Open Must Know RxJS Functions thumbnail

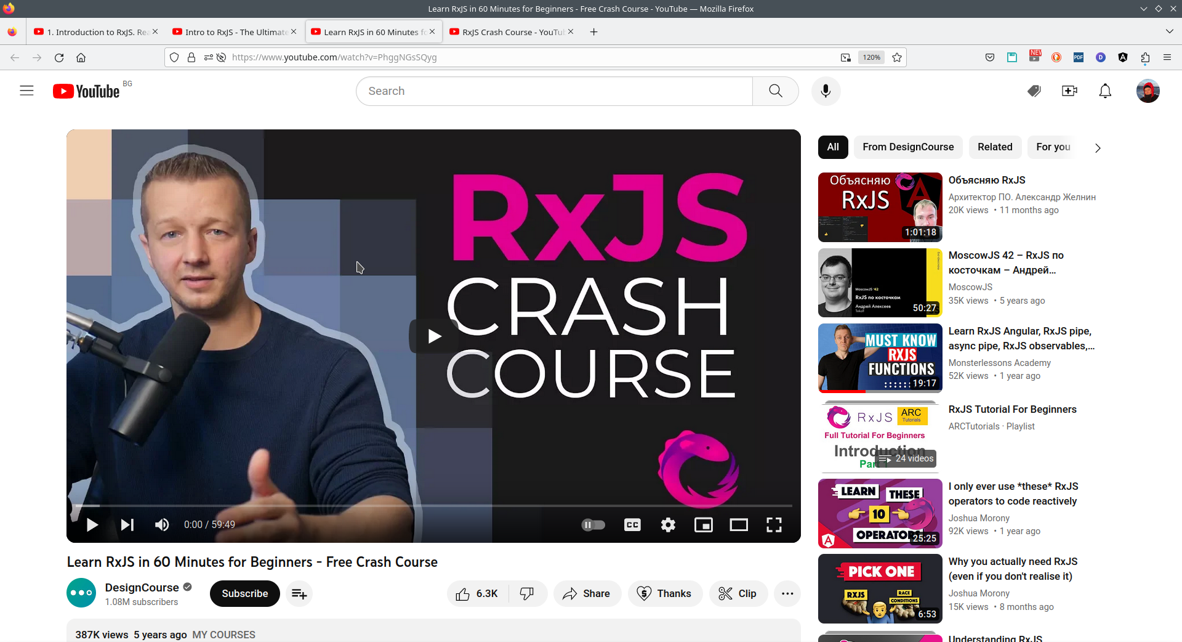pyautogui.click(x=880, y=358)
